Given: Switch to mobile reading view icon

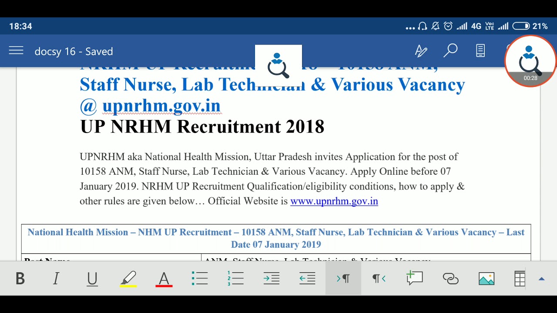Looking at the screenshot, I should 480,51.
